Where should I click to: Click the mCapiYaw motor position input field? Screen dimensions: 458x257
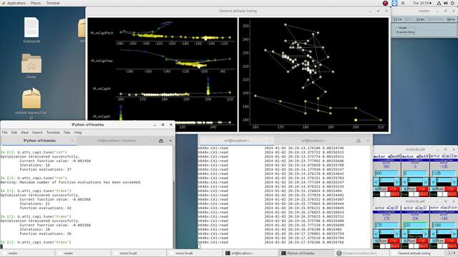[444, 173]
